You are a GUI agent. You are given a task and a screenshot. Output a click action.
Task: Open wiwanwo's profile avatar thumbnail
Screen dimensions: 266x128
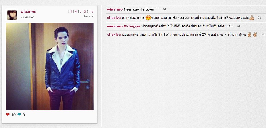(12, 15)
